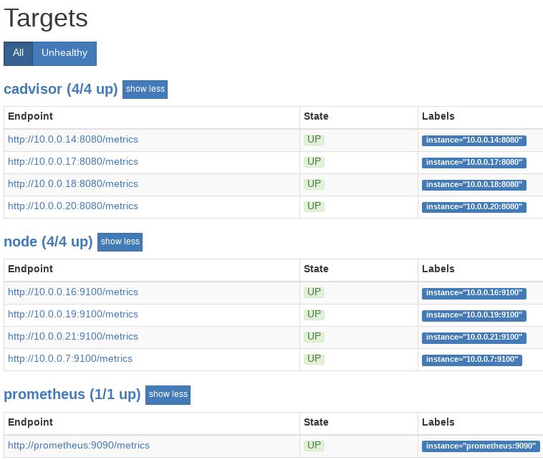Click the instance="10.0.0.21:9100" label badge
543x460 pixels.
point(474,337)
